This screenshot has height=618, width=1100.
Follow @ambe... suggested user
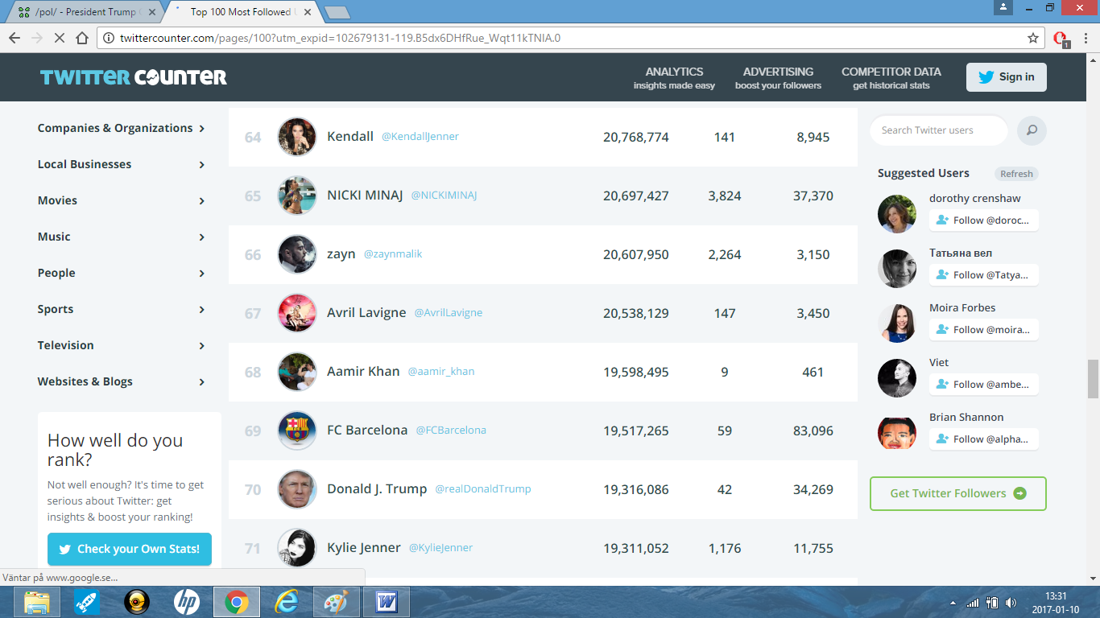pyautogui.click(x=983, y=385)
